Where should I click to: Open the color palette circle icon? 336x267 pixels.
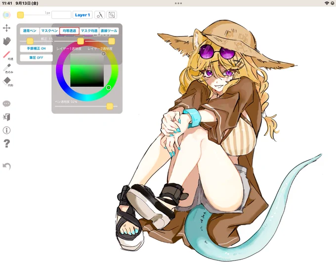6,15
